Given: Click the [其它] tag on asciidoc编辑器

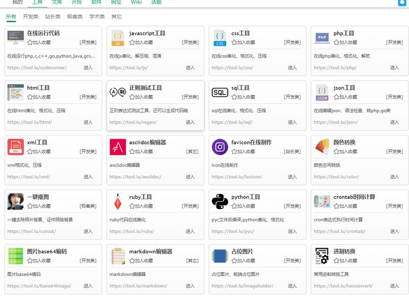Looking at the screenshot, I should tap(193, 151).
